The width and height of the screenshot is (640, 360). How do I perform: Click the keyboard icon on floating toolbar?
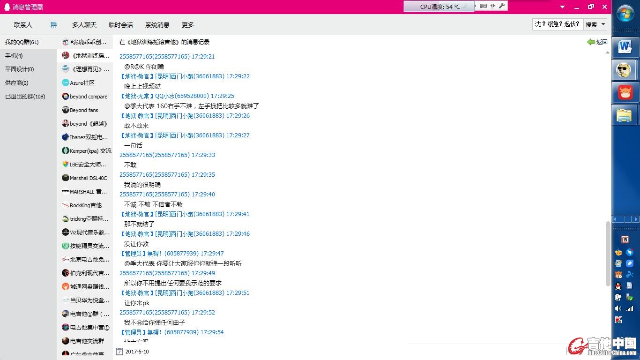[x=483, y=6]
